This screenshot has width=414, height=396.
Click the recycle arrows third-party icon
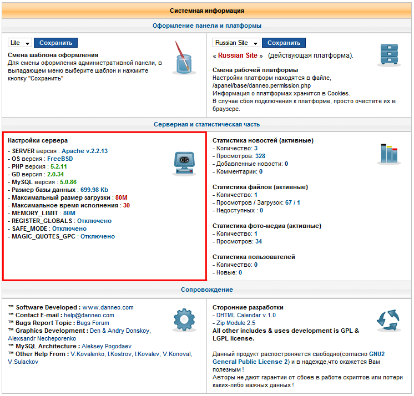[389, 321]
